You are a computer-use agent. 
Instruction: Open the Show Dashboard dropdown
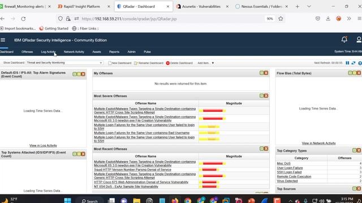click(x=64, y=63)
